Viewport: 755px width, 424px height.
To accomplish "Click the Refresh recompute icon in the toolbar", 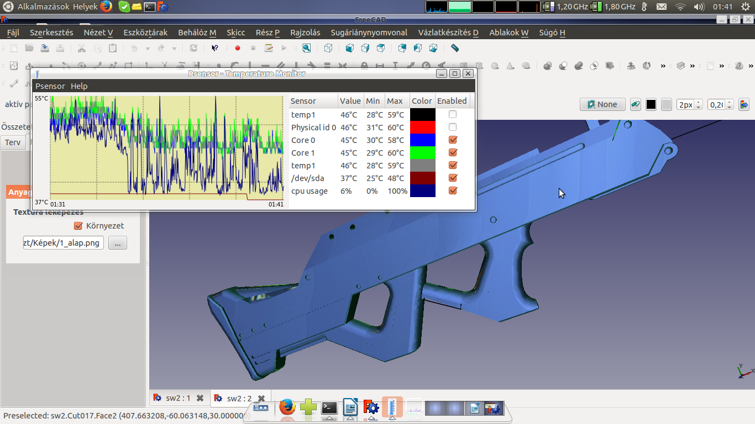I will click(x=193, y=48).
